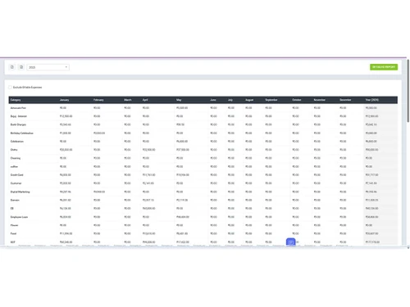Screen dimensions: 410x307
Task: Select the Birthday Celebration category row
Action: [x=203, y=133]
